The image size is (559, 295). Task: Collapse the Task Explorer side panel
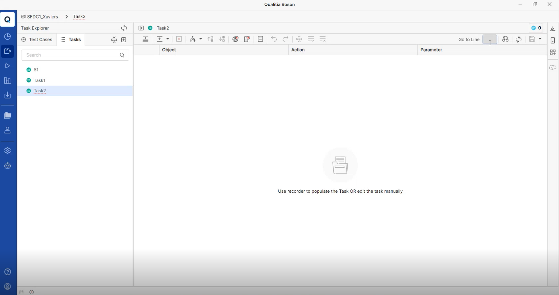point(141,28)
